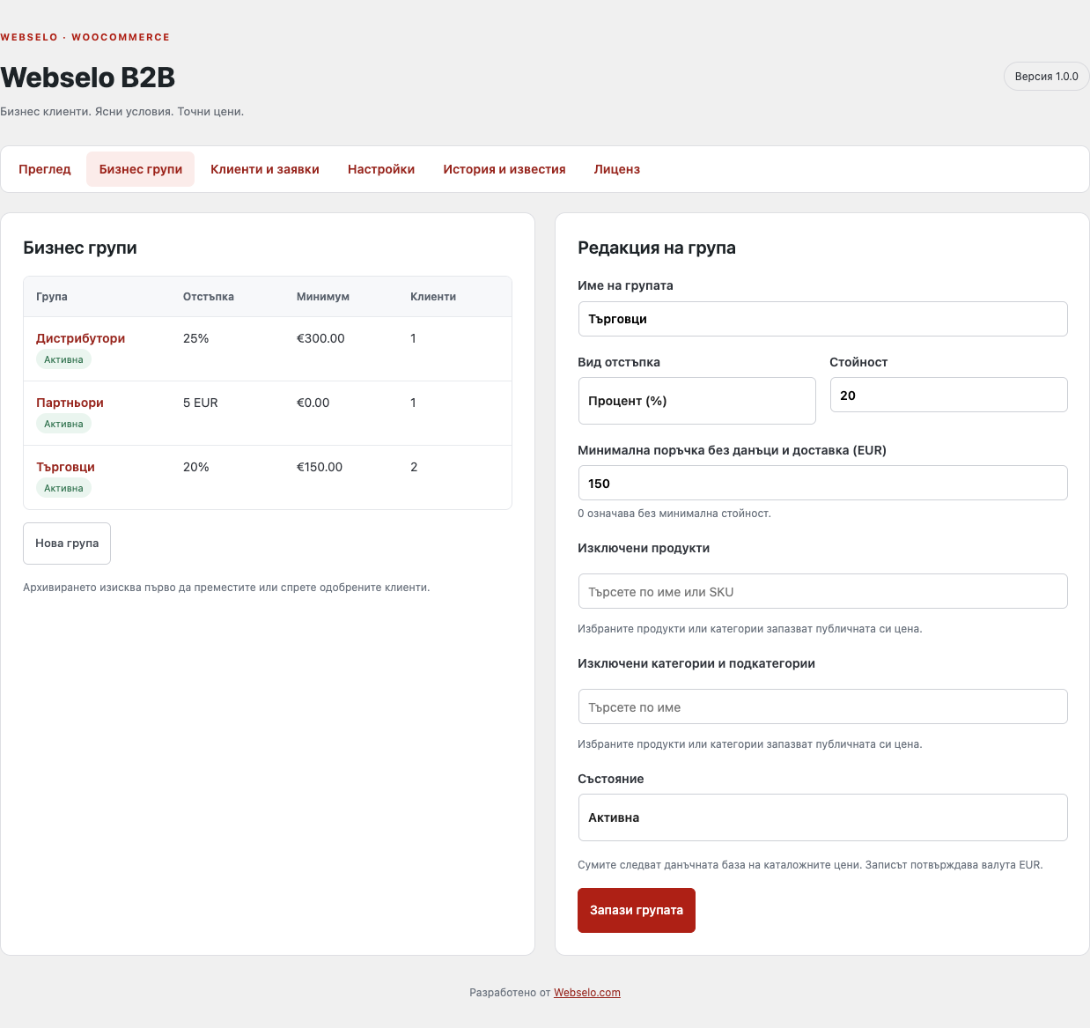Image resolution: width=1090 pixels, height=1028 pixels.
Task: Click the Изключени категории search field
Action: [822, 706]
